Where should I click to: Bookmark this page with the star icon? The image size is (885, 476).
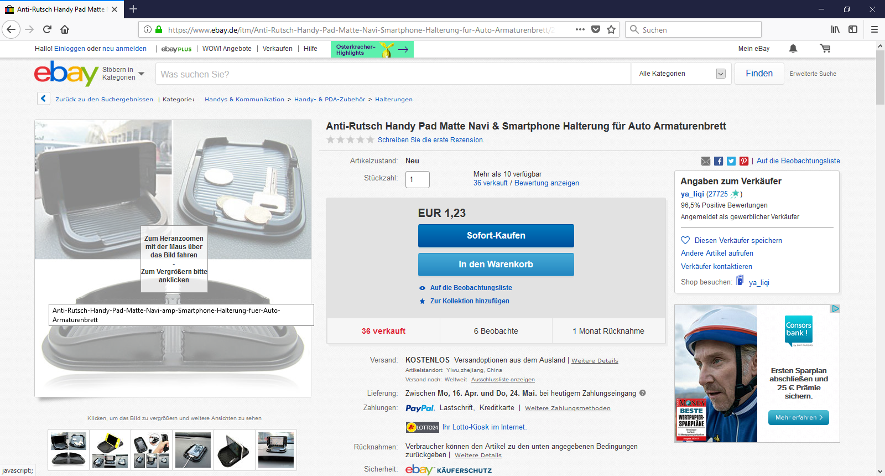tap(611, 29)
